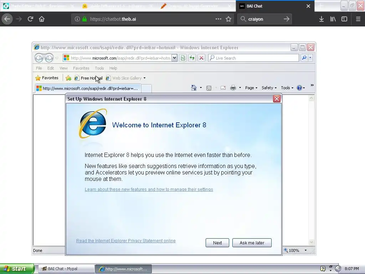Stop loading with the red X icon

[201, 58]
